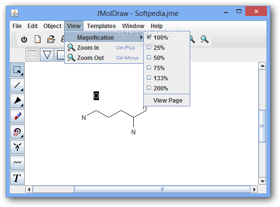Select the marquee selection tool
280x207 pixels.
(17, 70)
